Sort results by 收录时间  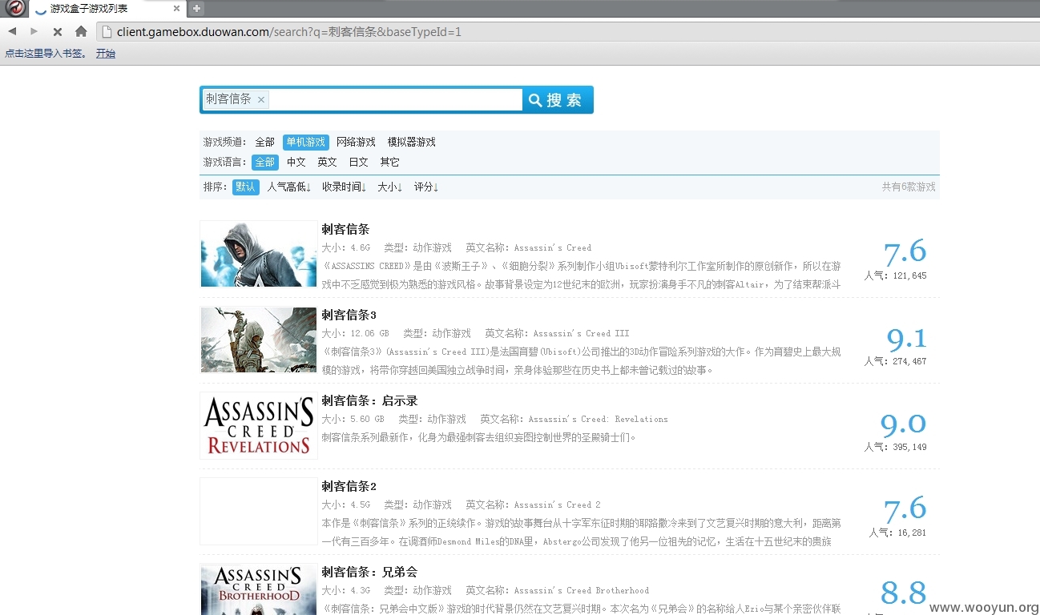point(345,187)
